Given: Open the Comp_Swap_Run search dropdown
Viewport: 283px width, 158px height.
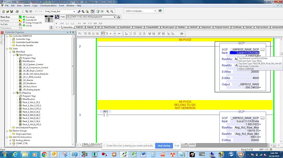Looking at the screenshot, I should [74, 11].
